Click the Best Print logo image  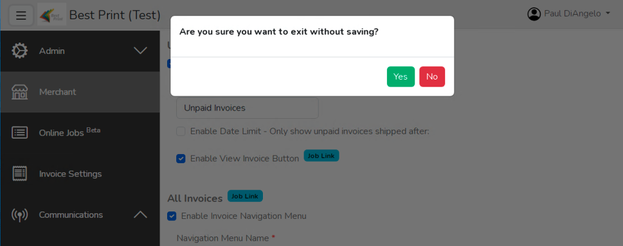tap(51, 15)
